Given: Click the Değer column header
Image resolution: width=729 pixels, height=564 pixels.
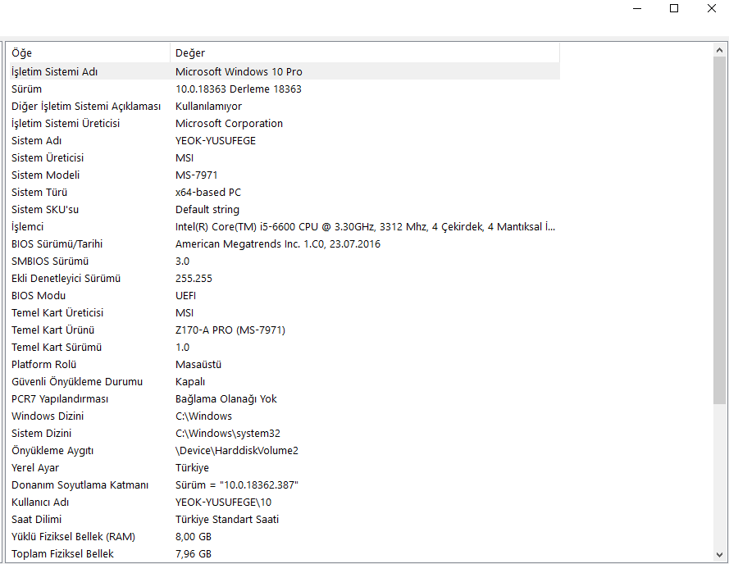Looking at the screenshot, I should [365, 53].
